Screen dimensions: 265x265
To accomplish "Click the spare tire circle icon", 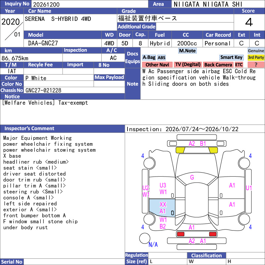I will pyautogui.click(x=145, y=238).
